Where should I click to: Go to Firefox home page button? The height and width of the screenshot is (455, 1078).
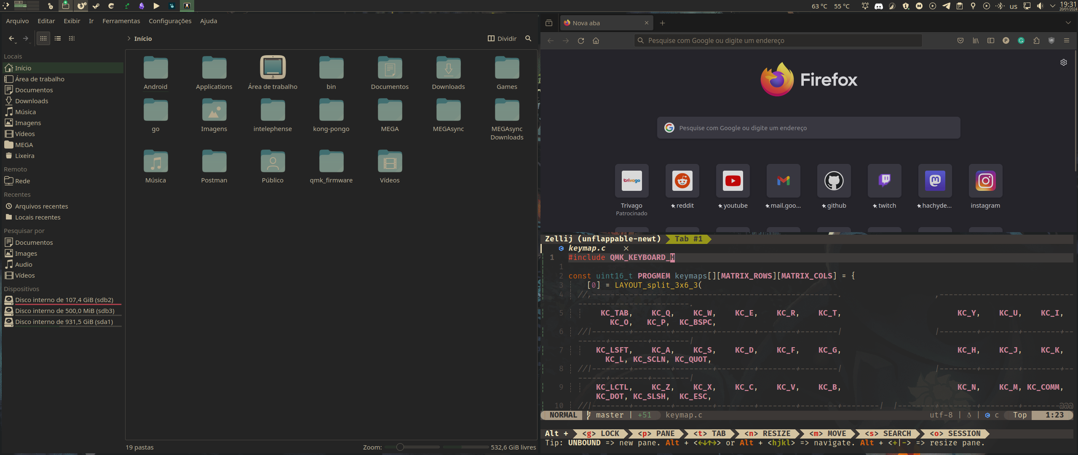pos(596,40)
